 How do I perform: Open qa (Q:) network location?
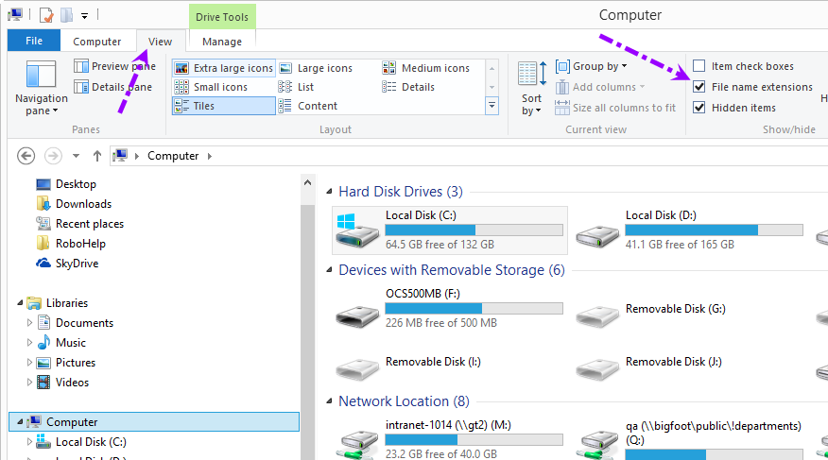click(x=689, y=439)
